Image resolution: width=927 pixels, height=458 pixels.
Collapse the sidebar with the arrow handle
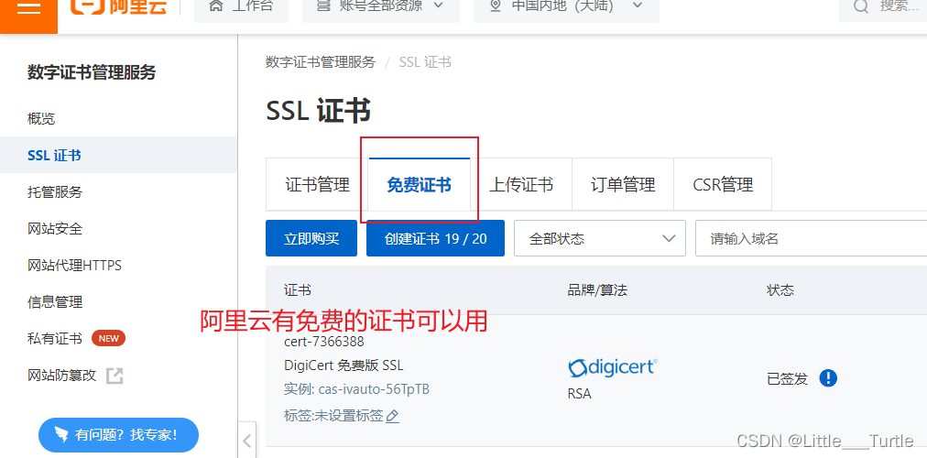(x=247, y=441)
